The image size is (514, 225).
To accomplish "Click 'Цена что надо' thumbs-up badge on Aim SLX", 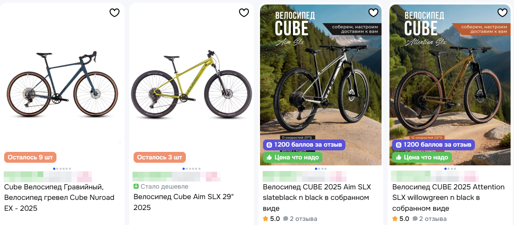I will point(293,157).
